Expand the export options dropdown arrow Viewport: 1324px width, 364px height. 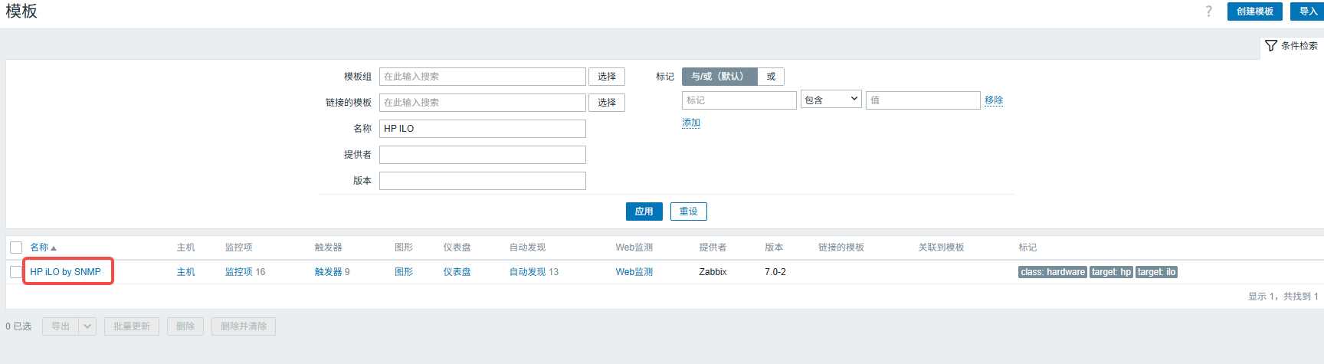87,326
